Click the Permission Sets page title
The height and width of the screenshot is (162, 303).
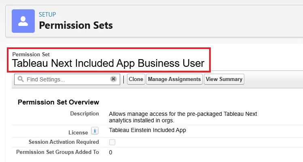tap(76, 26)
